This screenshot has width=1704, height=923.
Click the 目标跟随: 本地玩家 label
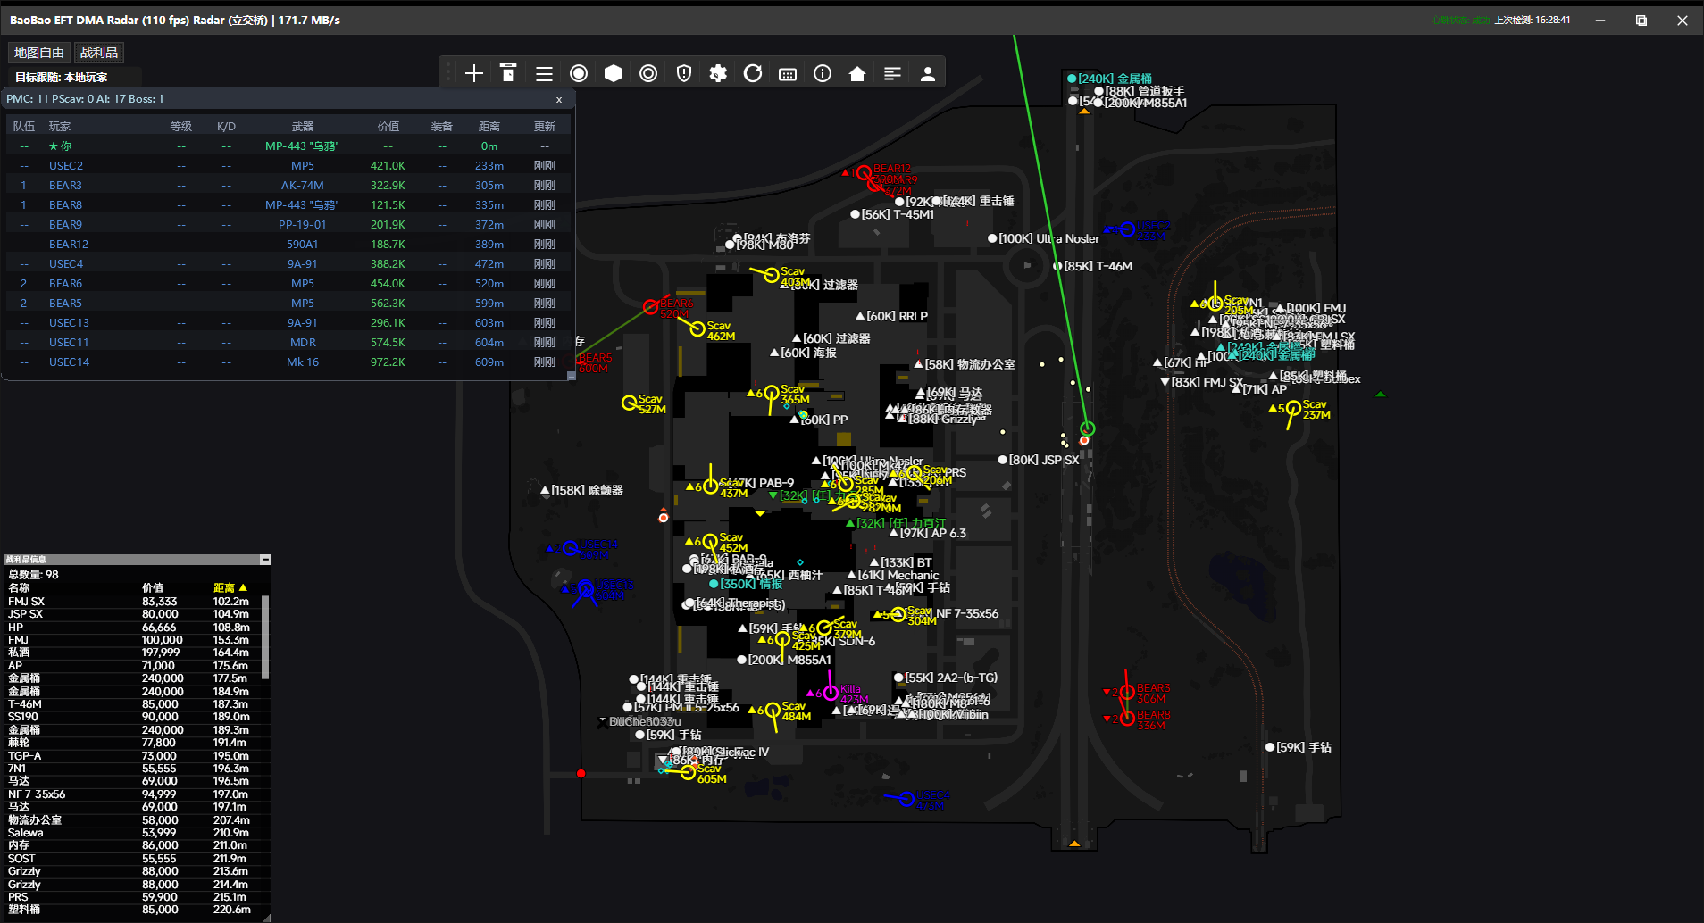(62, 78)
